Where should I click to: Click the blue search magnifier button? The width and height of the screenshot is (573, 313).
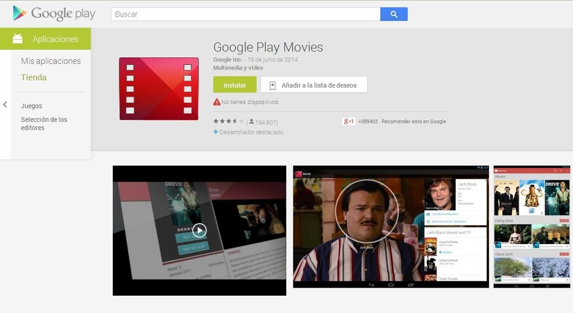394,14
